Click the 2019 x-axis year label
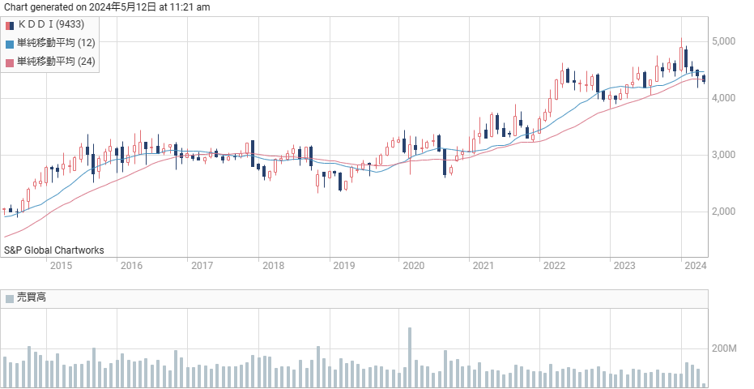This screenshot has width=754, height=389. point(344,266)
